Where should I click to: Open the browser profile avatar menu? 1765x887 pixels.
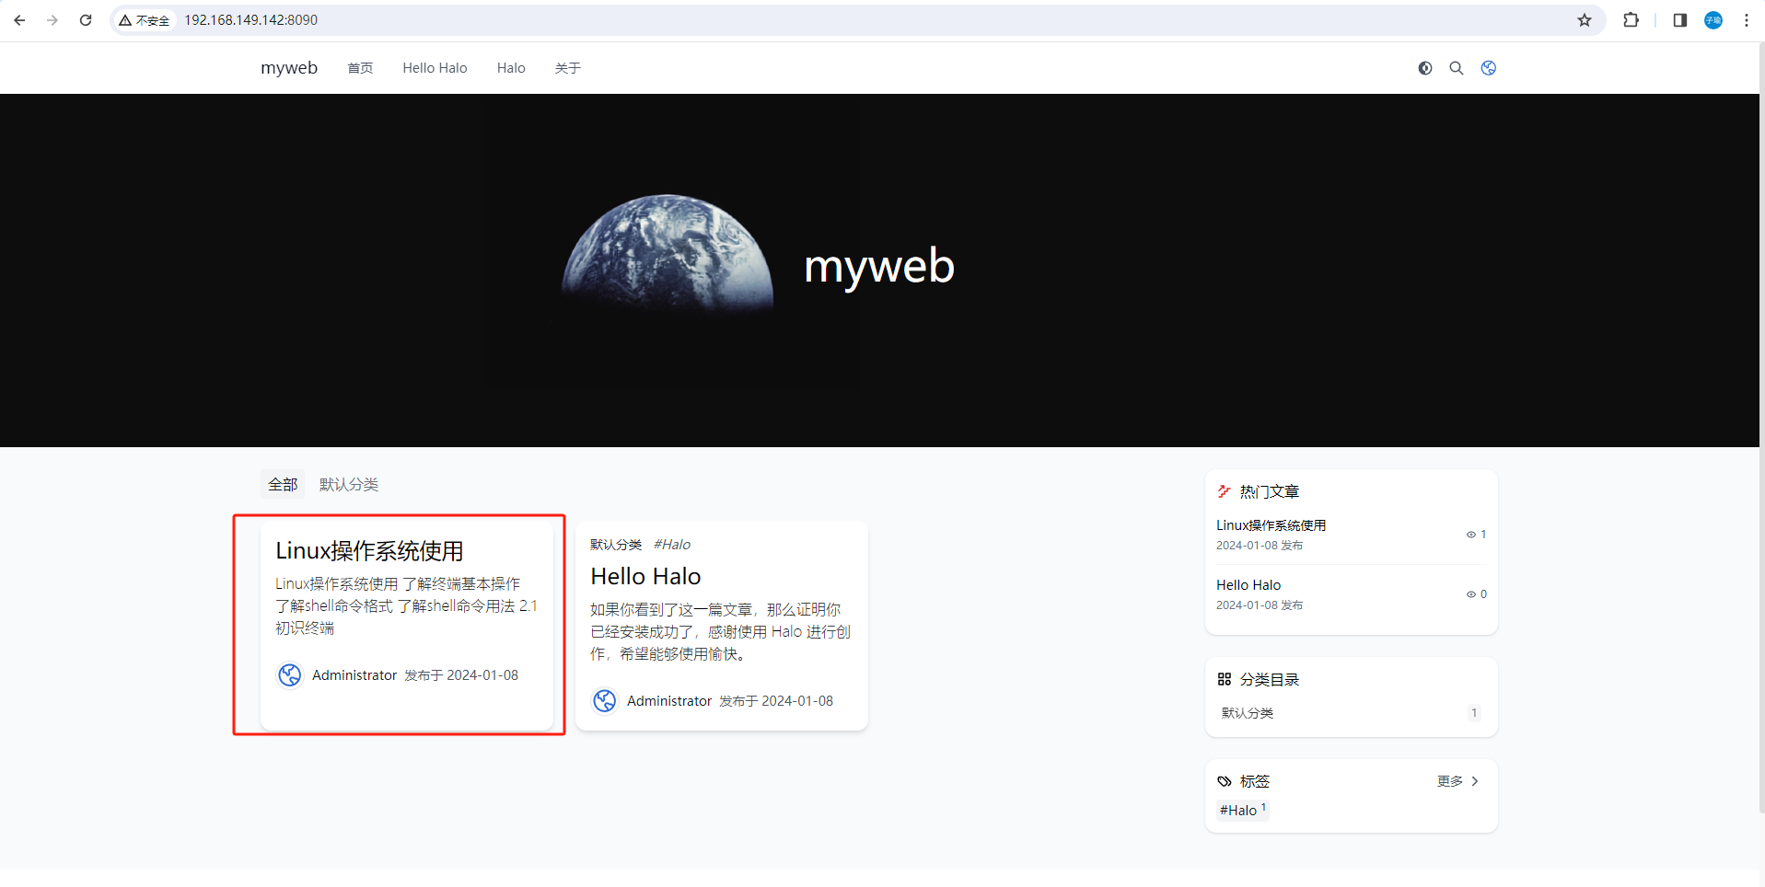(x=1713, y=19)
